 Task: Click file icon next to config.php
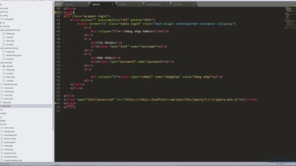point(2,19)
